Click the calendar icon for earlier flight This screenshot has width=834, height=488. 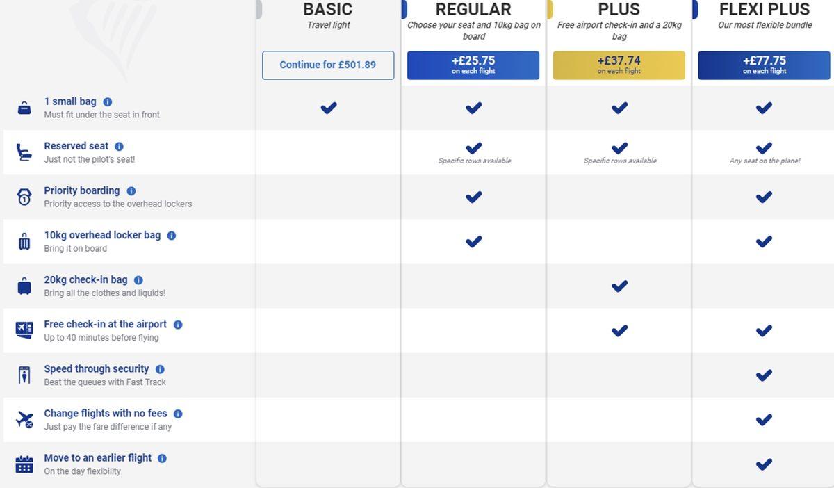click(x=24, y=464)
